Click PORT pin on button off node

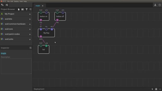coord(57,13)
